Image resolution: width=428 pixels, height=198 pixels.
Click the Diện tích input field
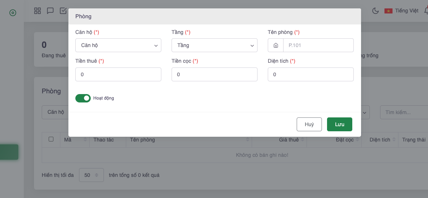[311, 74]
